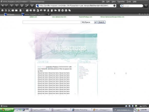Open the Home page icon
Image resolution: width=149 pixels, height=112 pixels.
[x=22, y=6]
